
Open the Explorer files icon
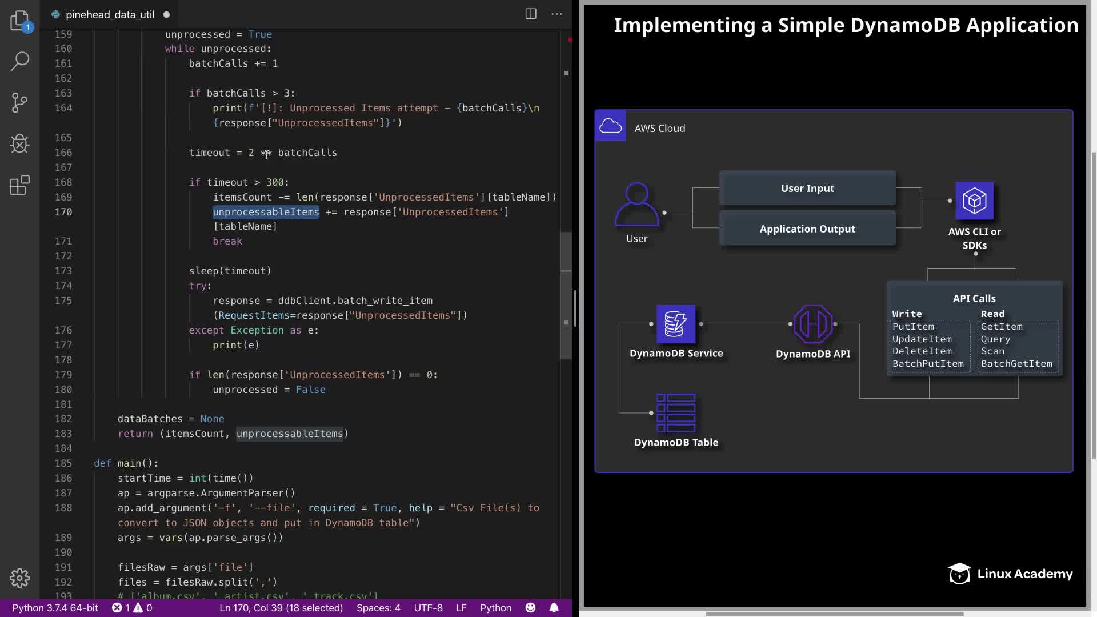(19, 21)
